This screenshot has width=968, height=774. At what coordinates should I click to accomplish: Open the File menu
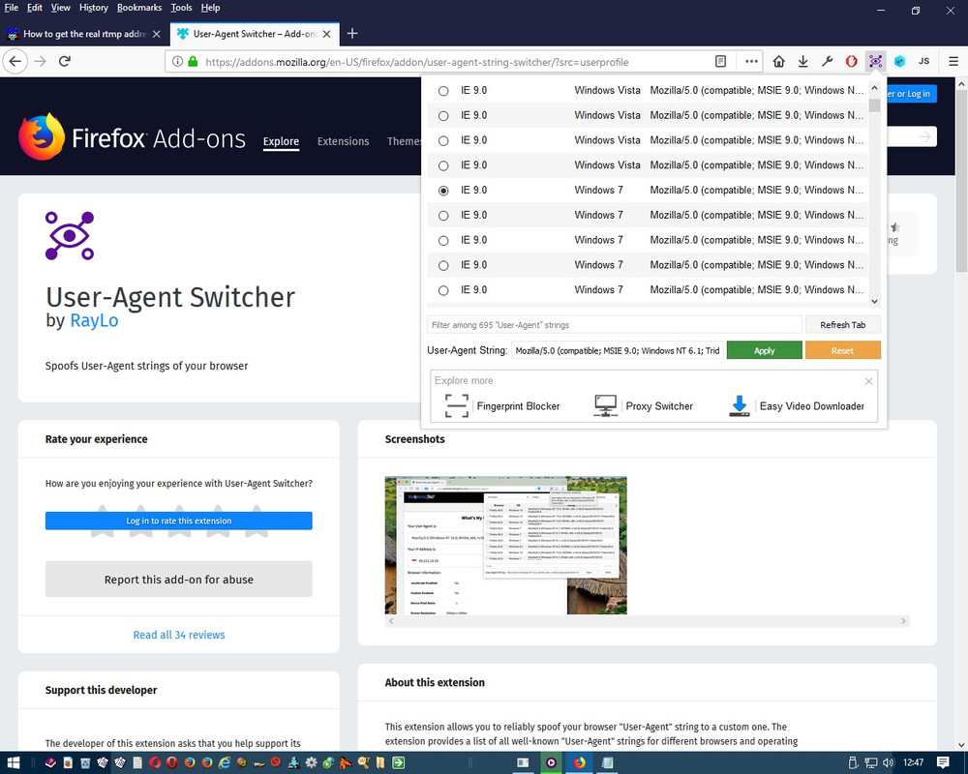point(11,8)
